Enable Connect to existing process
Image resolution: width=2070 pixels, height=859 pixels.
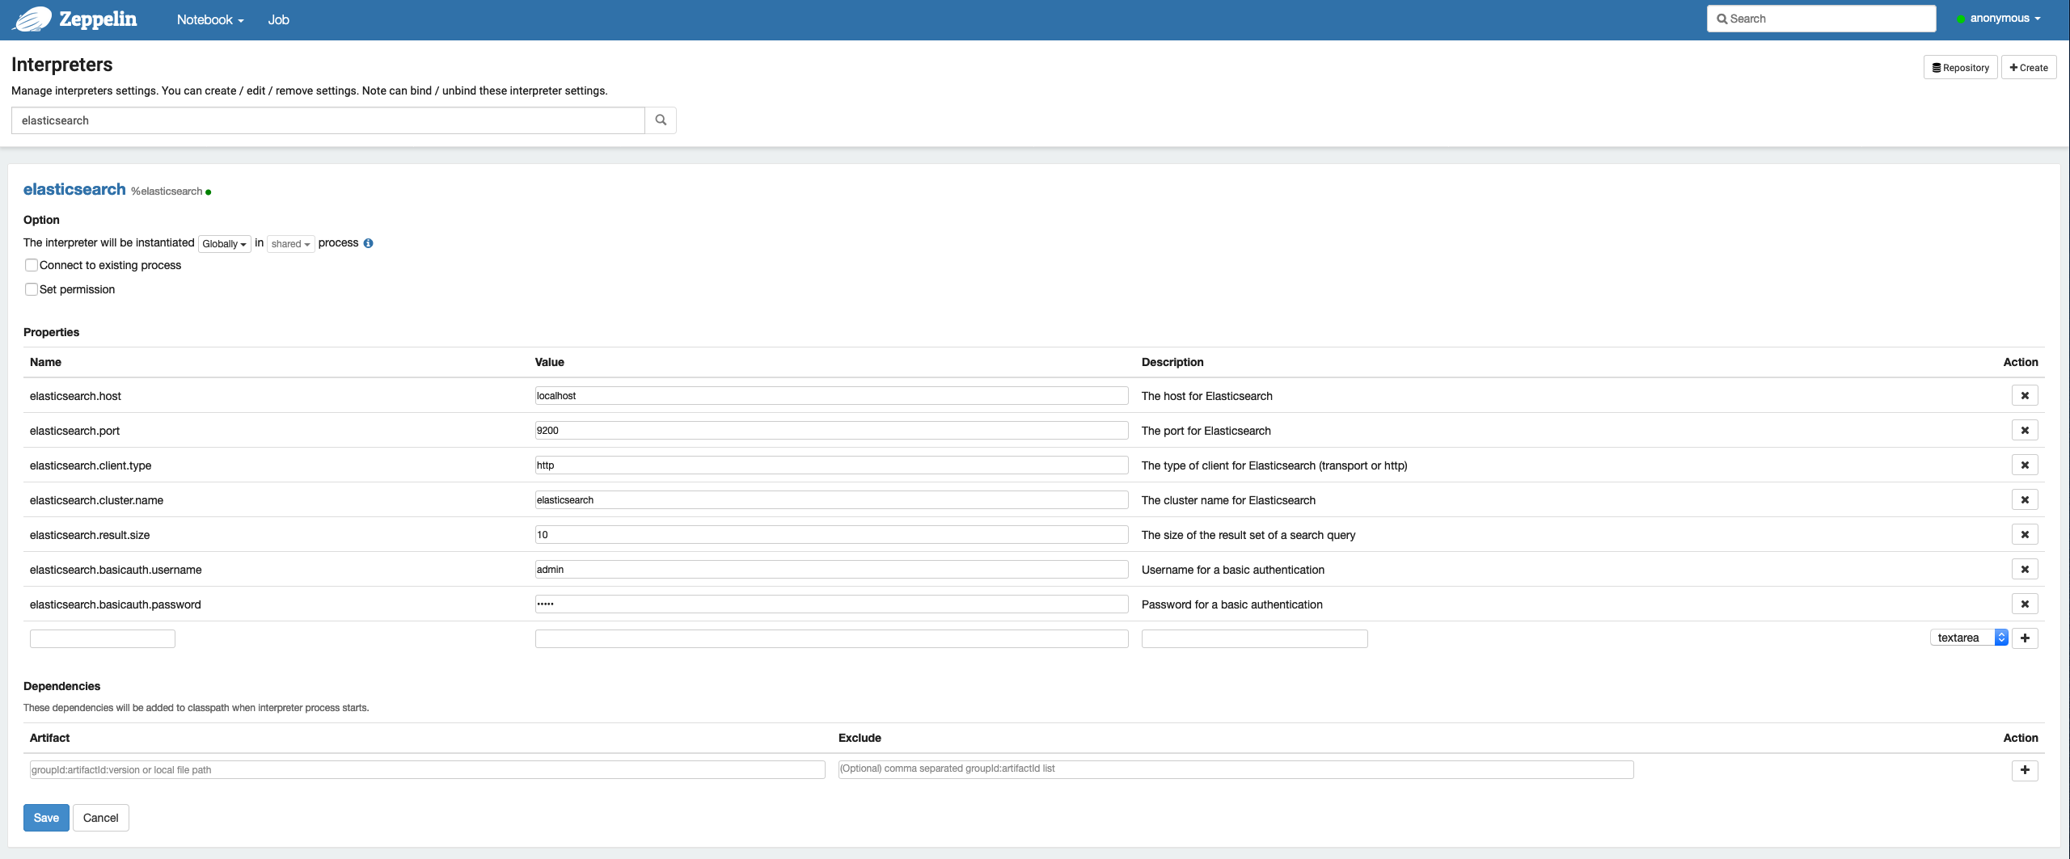[32, 265]
